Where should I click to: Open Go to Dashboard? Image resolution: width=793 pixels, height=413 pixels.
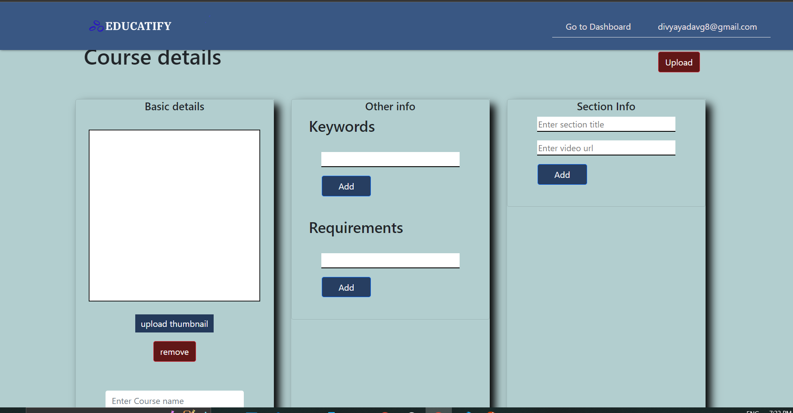pos(598,27)
